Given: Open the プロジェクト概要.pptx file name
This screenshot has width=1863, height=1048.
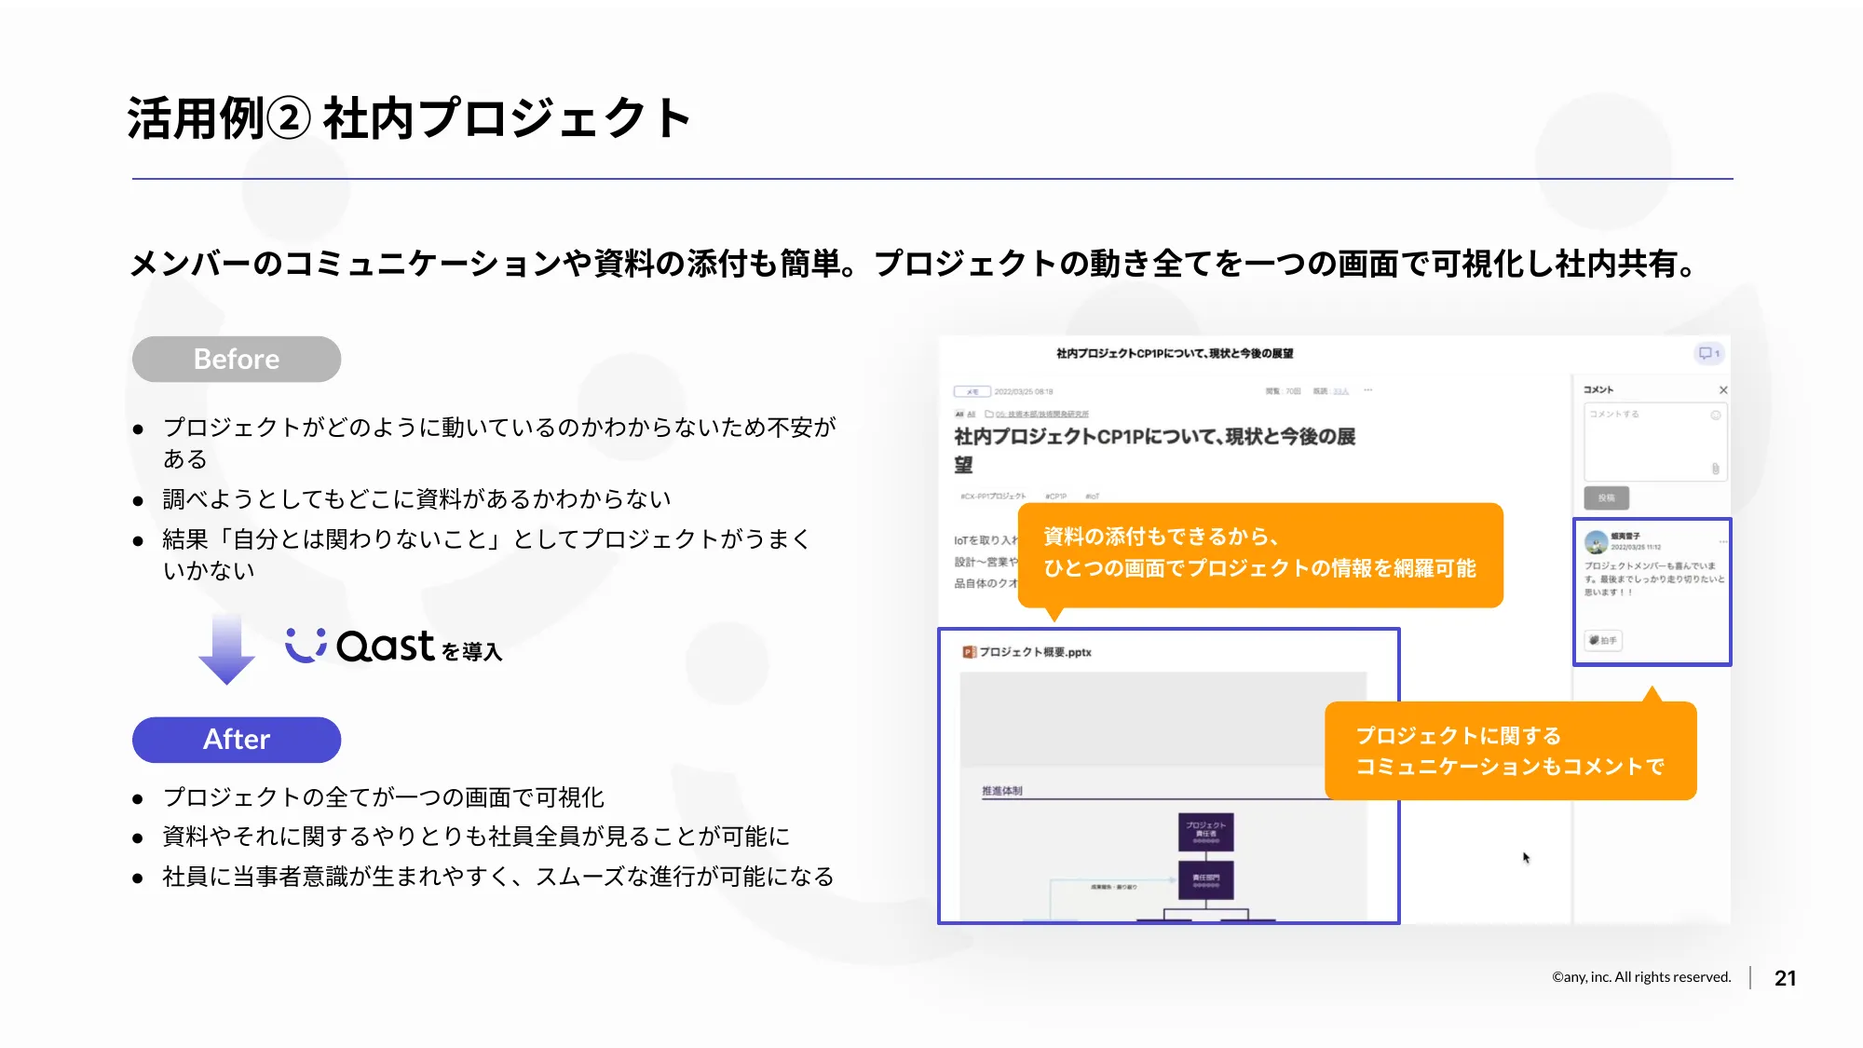Looking at the screenshot, I should (x=1035, y=652).
